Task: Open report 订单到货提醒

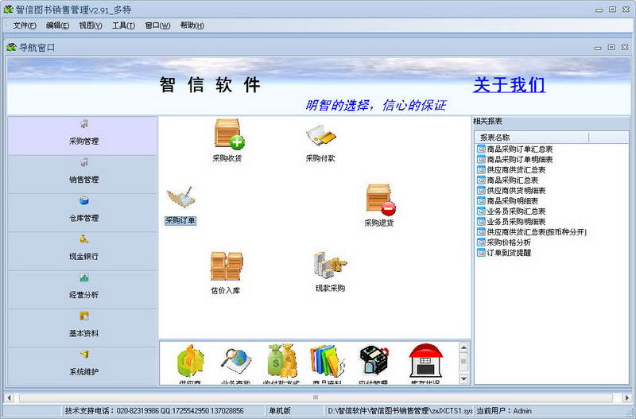Action: coord(504,252)
